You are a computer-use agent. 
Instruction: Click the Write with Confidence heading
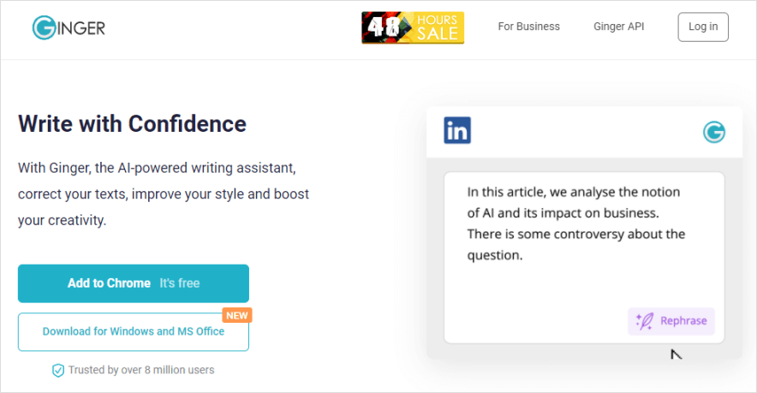click(132, 124)
